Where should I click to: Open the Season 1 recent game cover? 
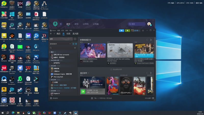139,86
